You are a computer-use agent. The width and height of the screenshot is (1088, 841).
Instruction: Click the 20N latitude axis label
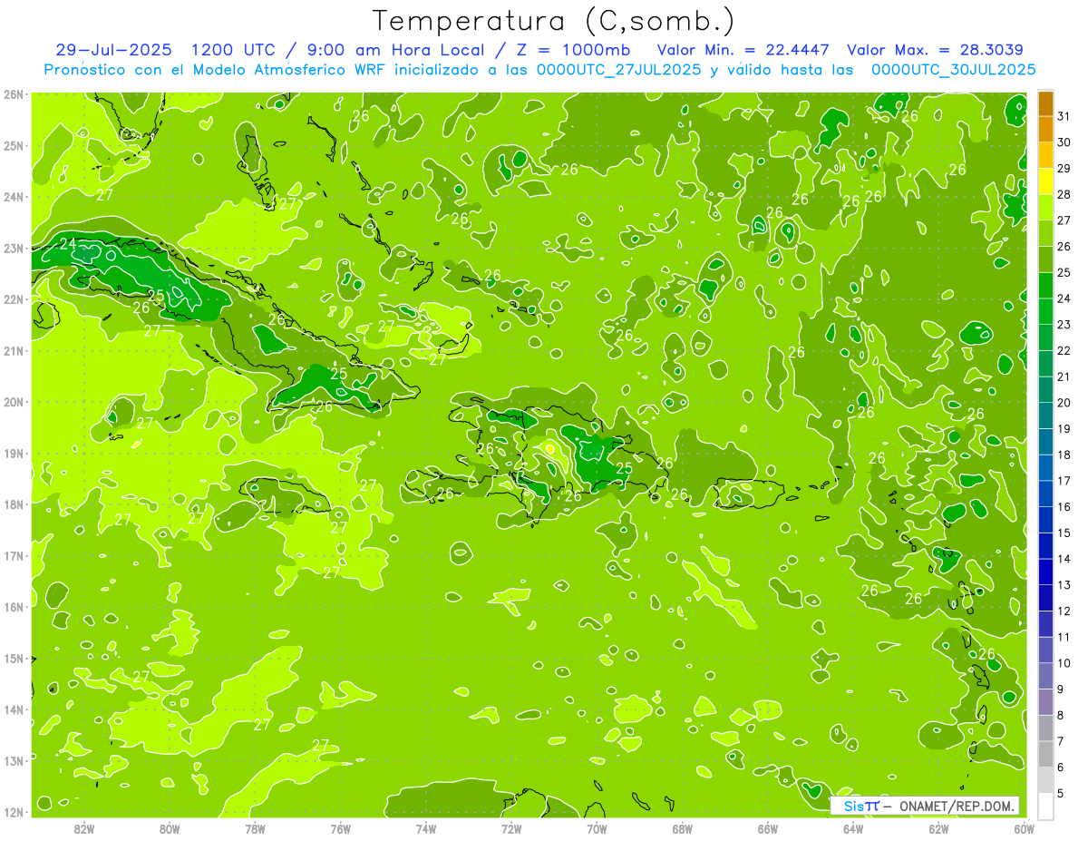point(14,402)
